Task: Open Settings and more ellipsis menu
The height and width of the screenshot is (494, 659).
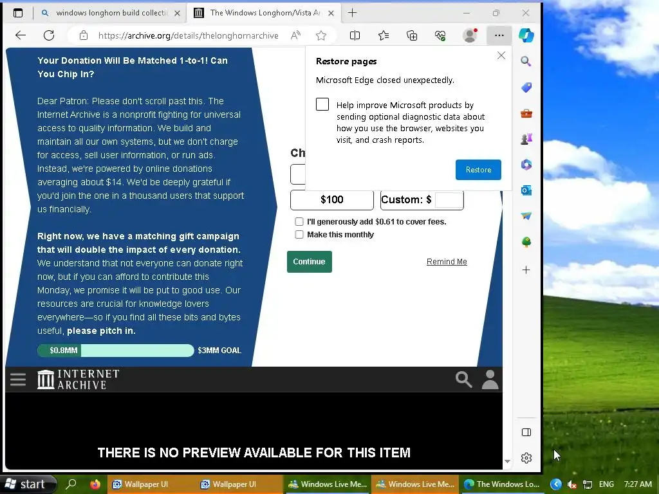Action: [x=499, y=35]
